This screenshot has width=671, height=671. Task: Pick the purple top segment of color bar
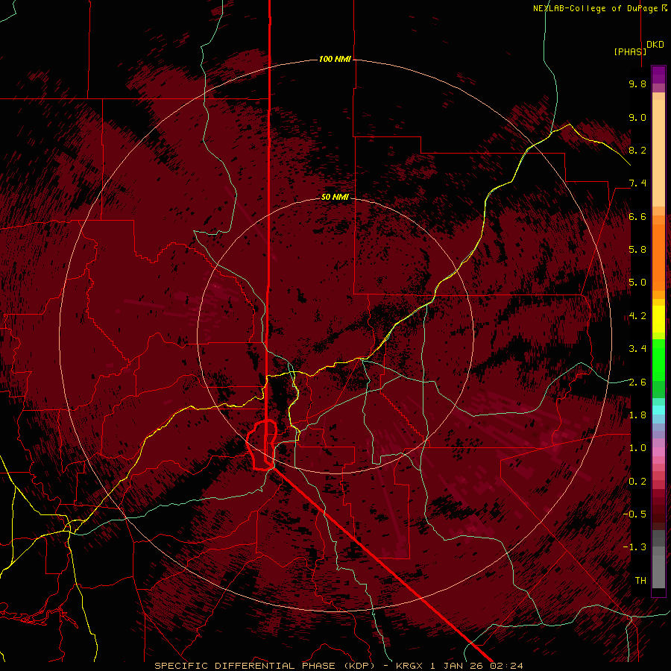coord(658,75)
